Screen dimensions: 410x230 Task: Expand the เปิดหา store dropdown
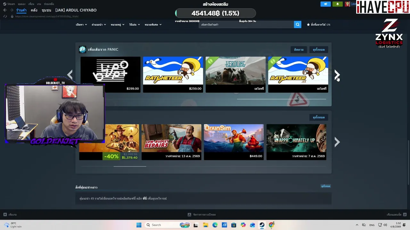[x=81, y=25]
